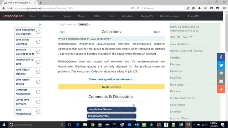Click the Firefox back arrow button
The height and width of the screenshot is (128, 228).
4,8
